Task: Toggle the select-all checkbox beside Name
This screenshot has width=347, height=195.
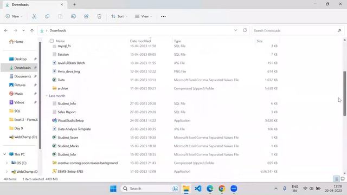Action: pos(52,41)
